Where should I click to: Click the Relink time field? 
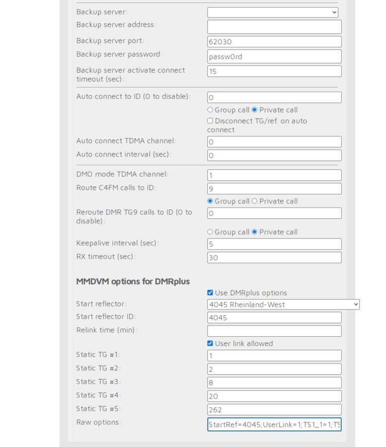coord(274,330)
